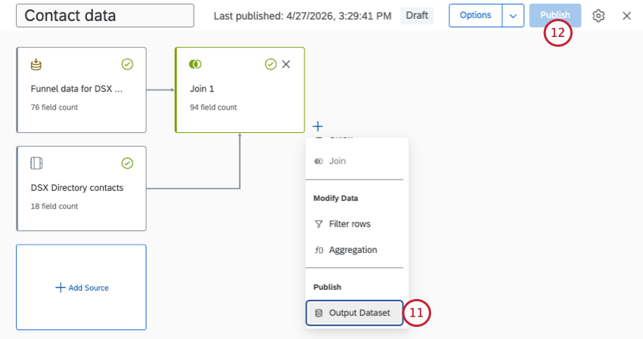Click the Join 1 node icon
The width and height of the screenshot is (643, 339).
click(195, 64)
